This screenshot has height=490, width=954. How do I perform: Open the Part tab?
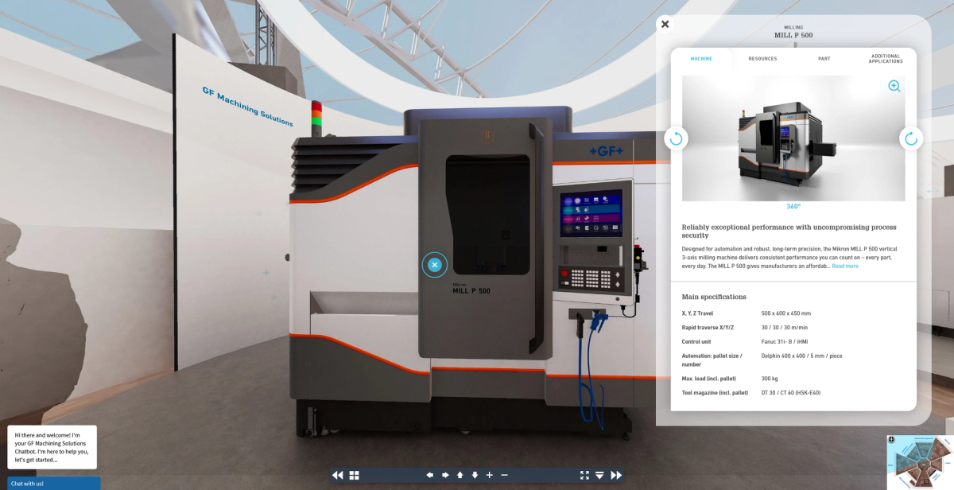pos(824,59)
